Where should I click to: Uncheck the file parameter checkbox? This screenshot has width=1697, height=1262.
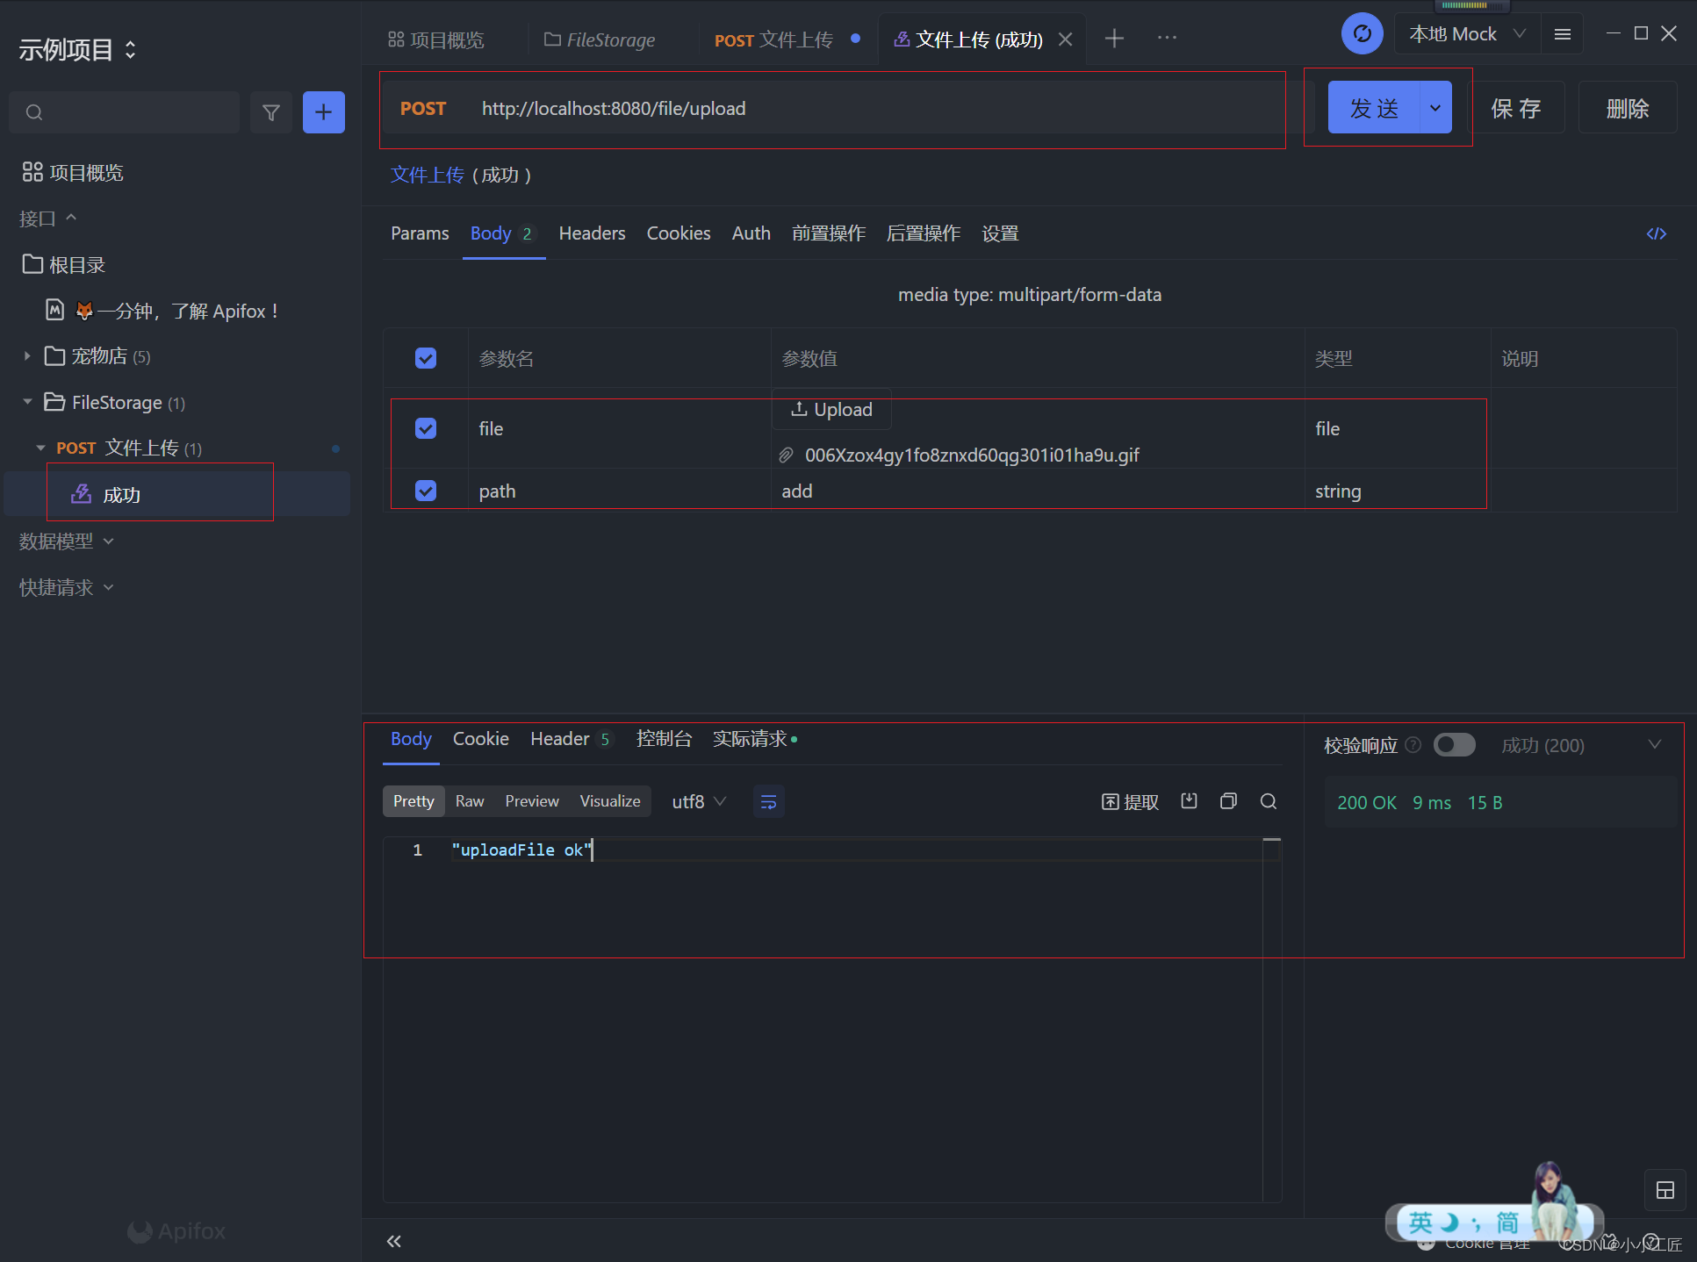coord(426,428)
